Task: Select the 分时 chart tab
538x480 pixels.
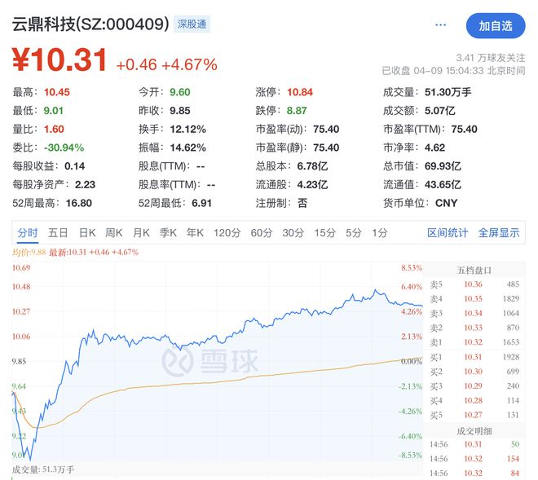Action: 28,233
